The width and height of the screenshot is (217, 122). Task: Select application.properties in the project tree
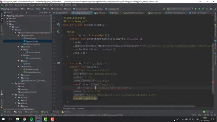coord(28,92)
